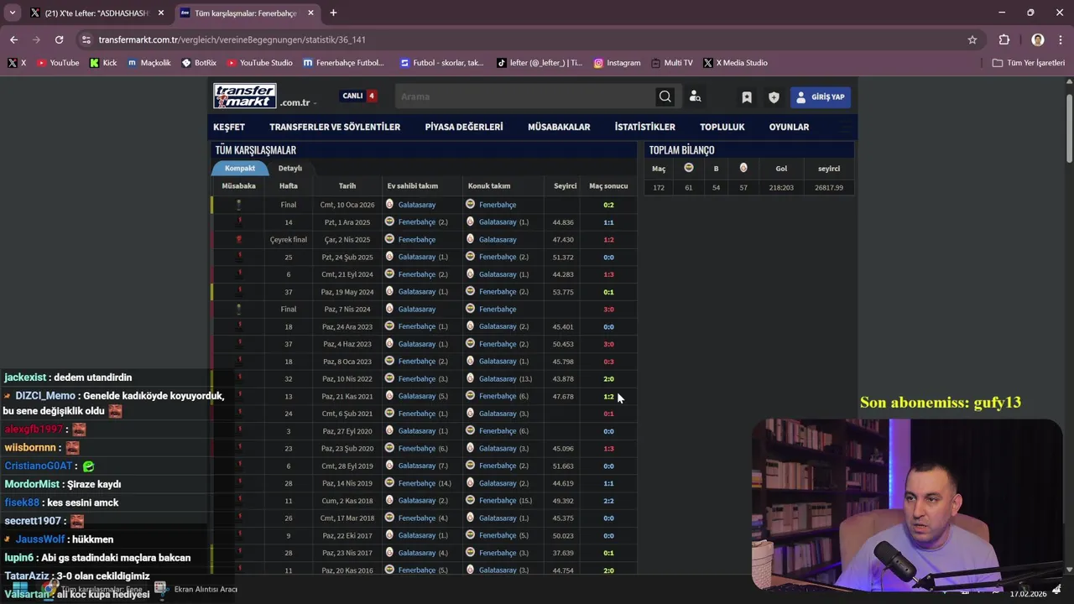Open Ekran Alıntısı Aracı in the taskbar
The width and height of the screenshot is (1074, 604).
pyautogui.click(x=197, y=589)
